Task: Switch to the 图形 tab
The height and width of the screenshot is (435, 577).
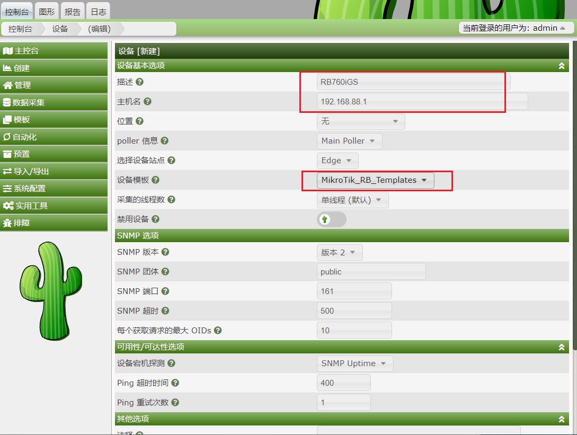Action: 47,12
